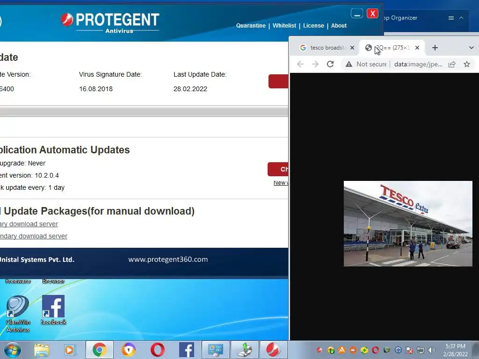Click the version 10.2.0.4 text

(x=47, y=176)
